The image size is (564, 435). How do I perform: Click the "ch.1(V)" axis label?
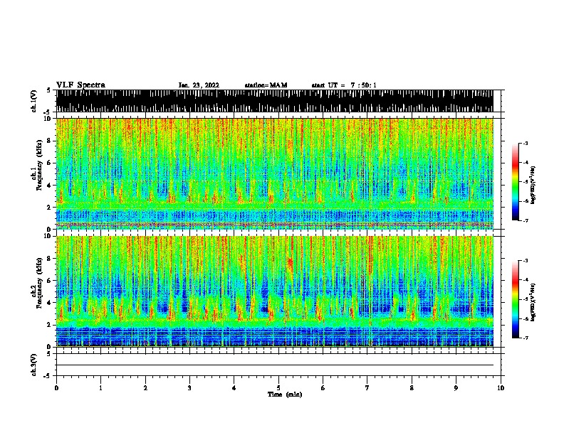pos(34,101)
